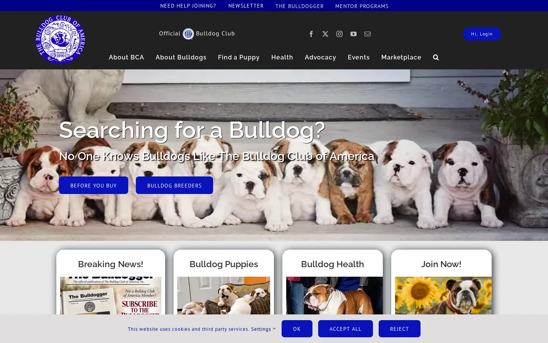
Task: Click the Join Now! card heading
Action: pyautogui.click(x=441, y=264)
